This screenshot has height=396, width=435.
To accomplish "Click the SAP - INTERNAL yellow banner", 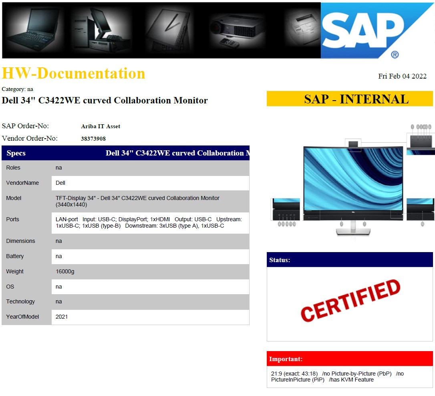I will pos(350,99).
